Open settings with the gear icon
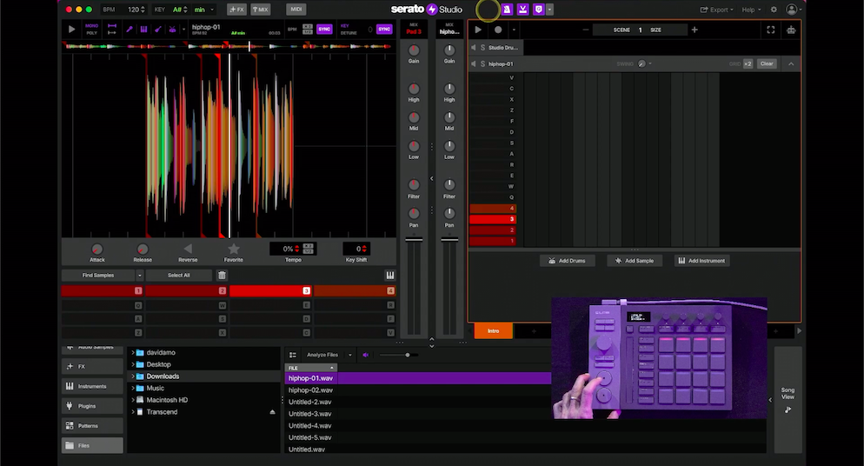Screen dimensions: 864x466 774,10
